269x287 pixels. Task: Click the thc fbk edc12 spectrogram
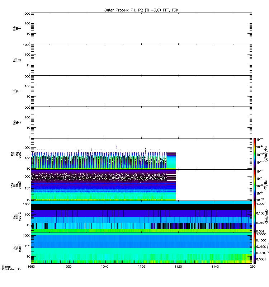pos(141,217)
